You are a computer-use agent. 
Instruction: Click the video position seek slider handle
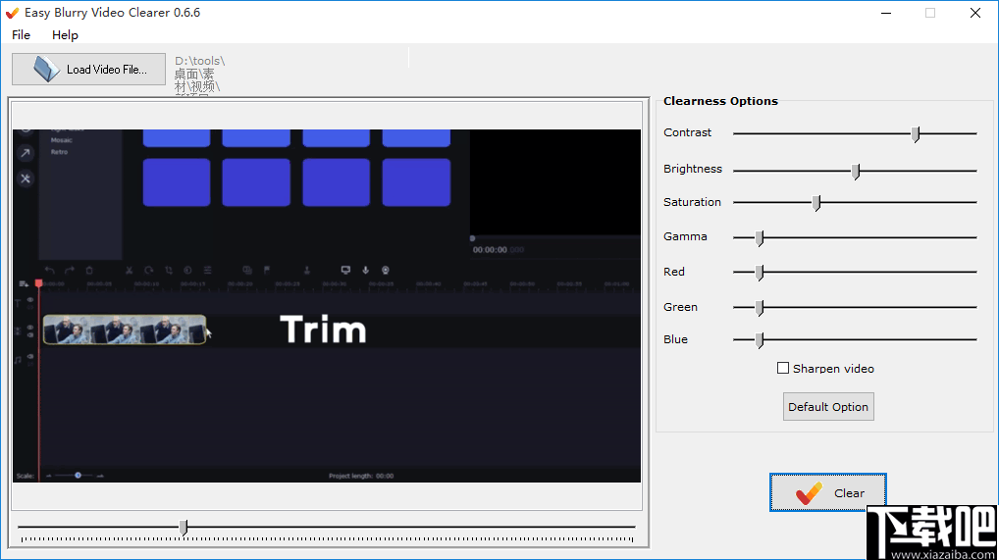(184, 528)
